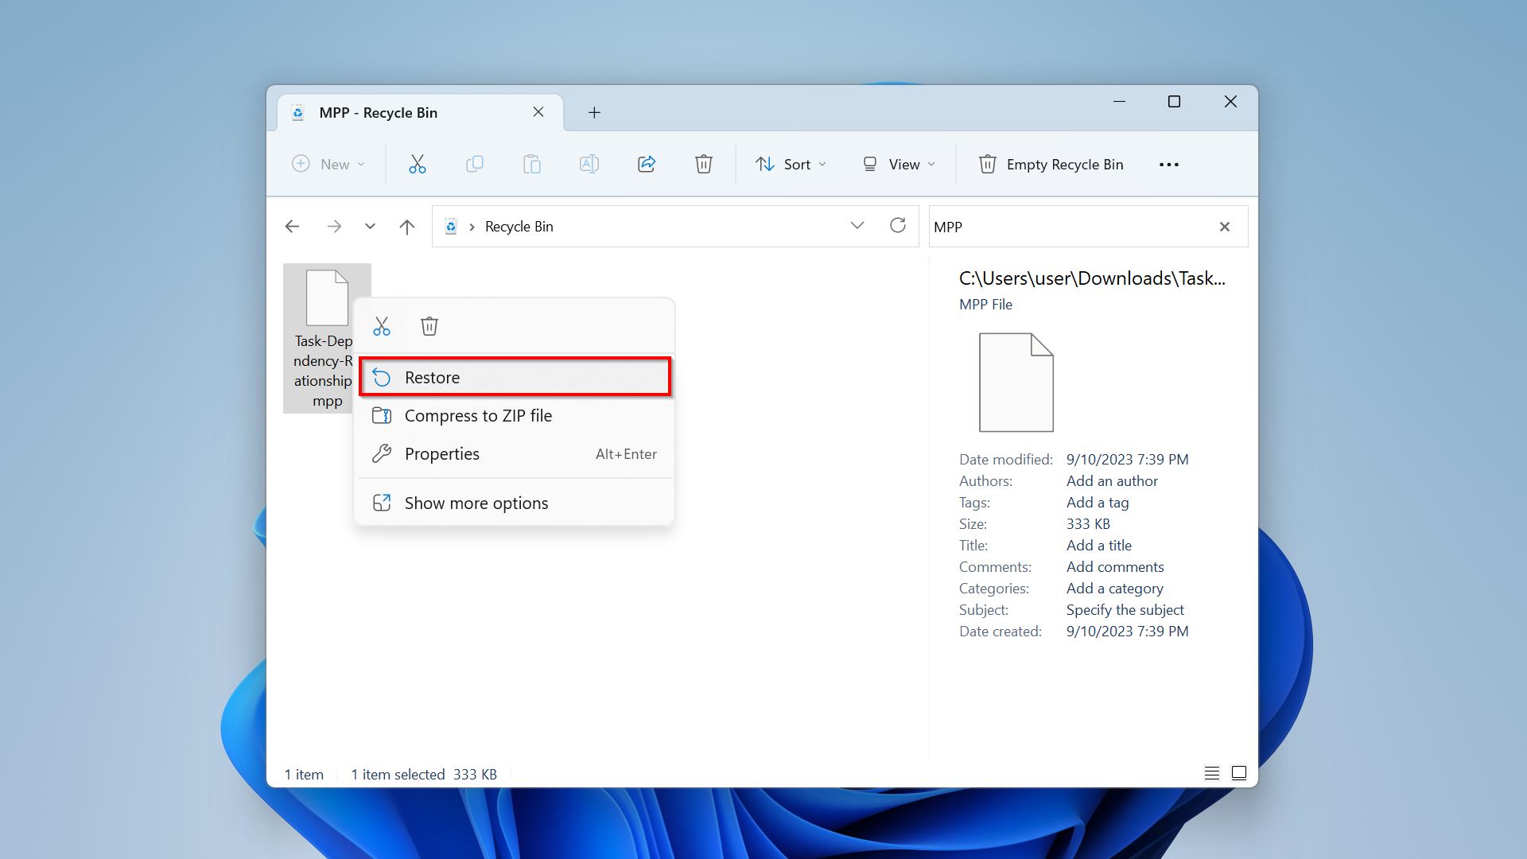This screenshot has height=859, width=1527.
Task: Click the Paste icon in toolbar
Action: (x=532, y=164)
